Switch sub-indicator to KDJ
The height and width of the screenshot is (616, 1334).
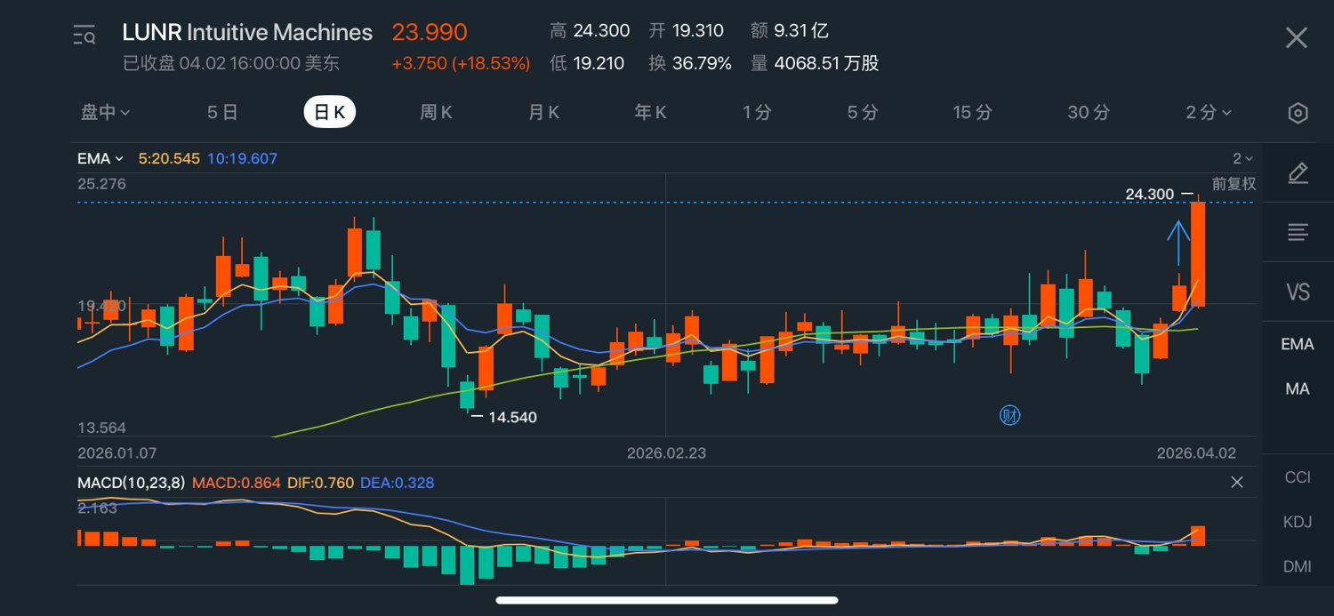1297,522
